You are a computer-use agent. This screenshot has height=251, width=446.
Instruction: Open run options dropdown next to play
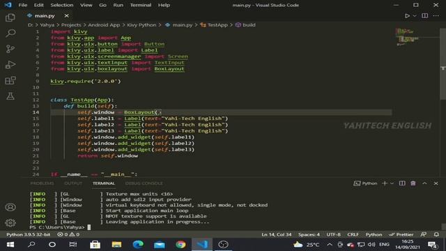click(x=415, y=16)
